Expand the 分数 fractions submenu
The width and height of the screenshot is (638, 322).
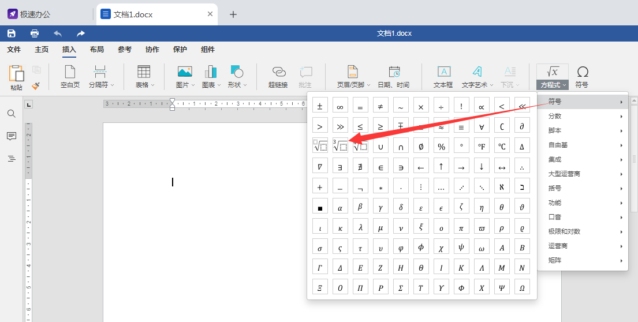(x=583, y=117)
